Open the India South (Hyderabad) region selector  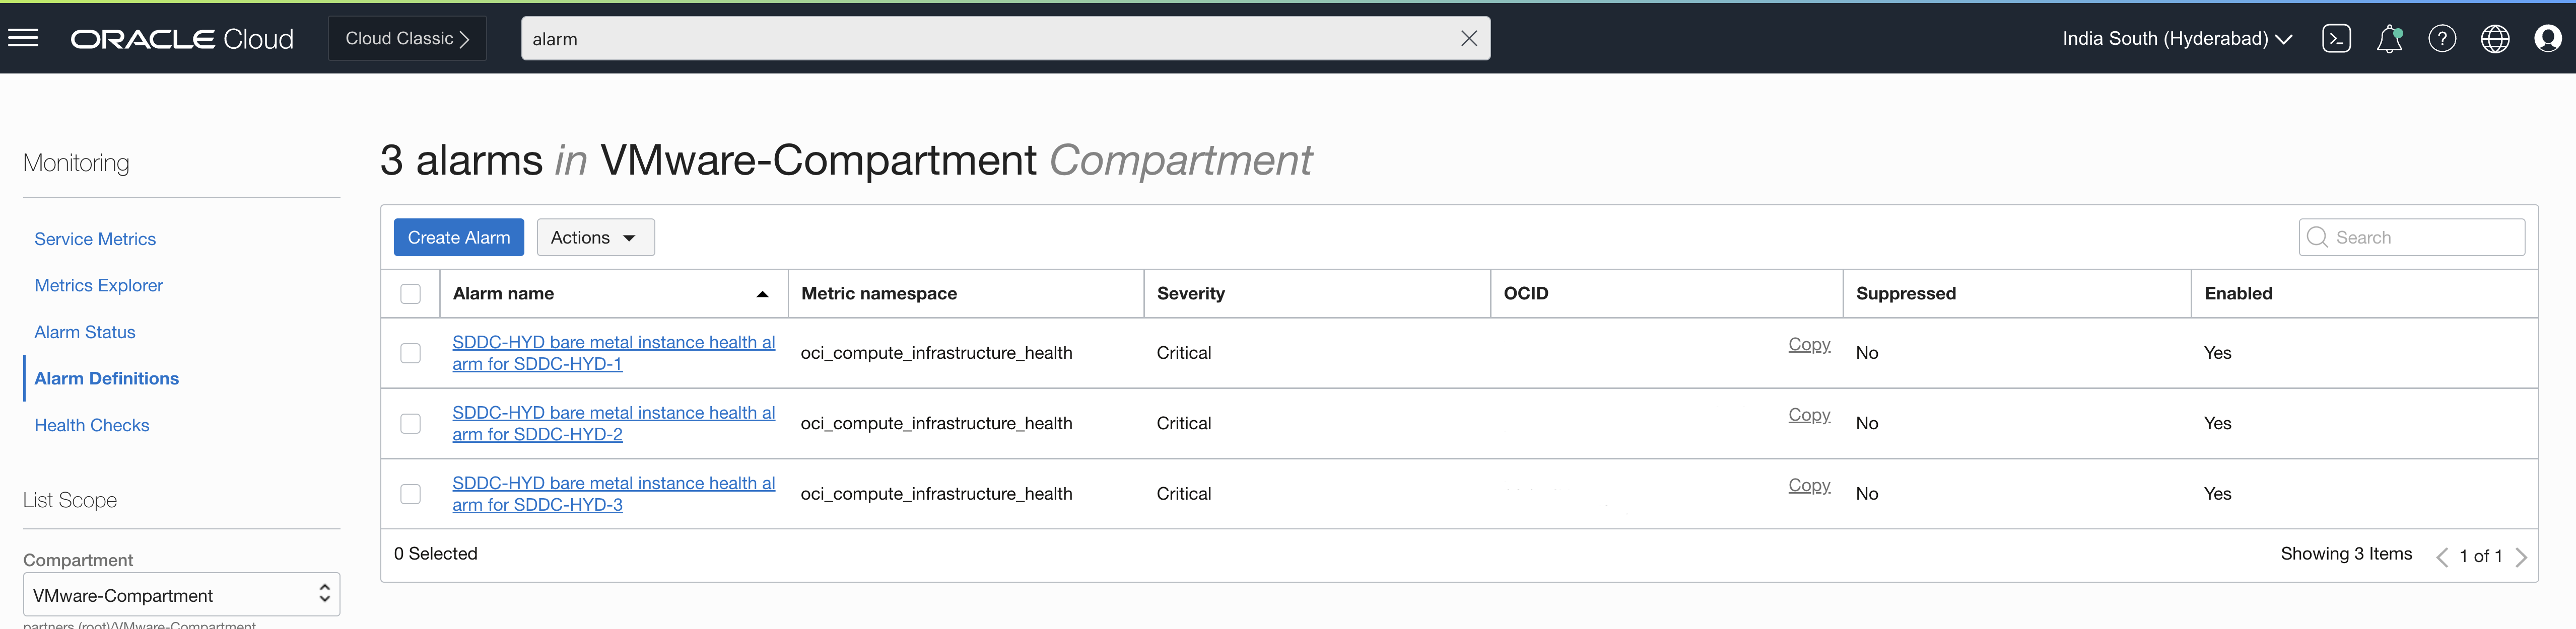tap(2176, 39)
